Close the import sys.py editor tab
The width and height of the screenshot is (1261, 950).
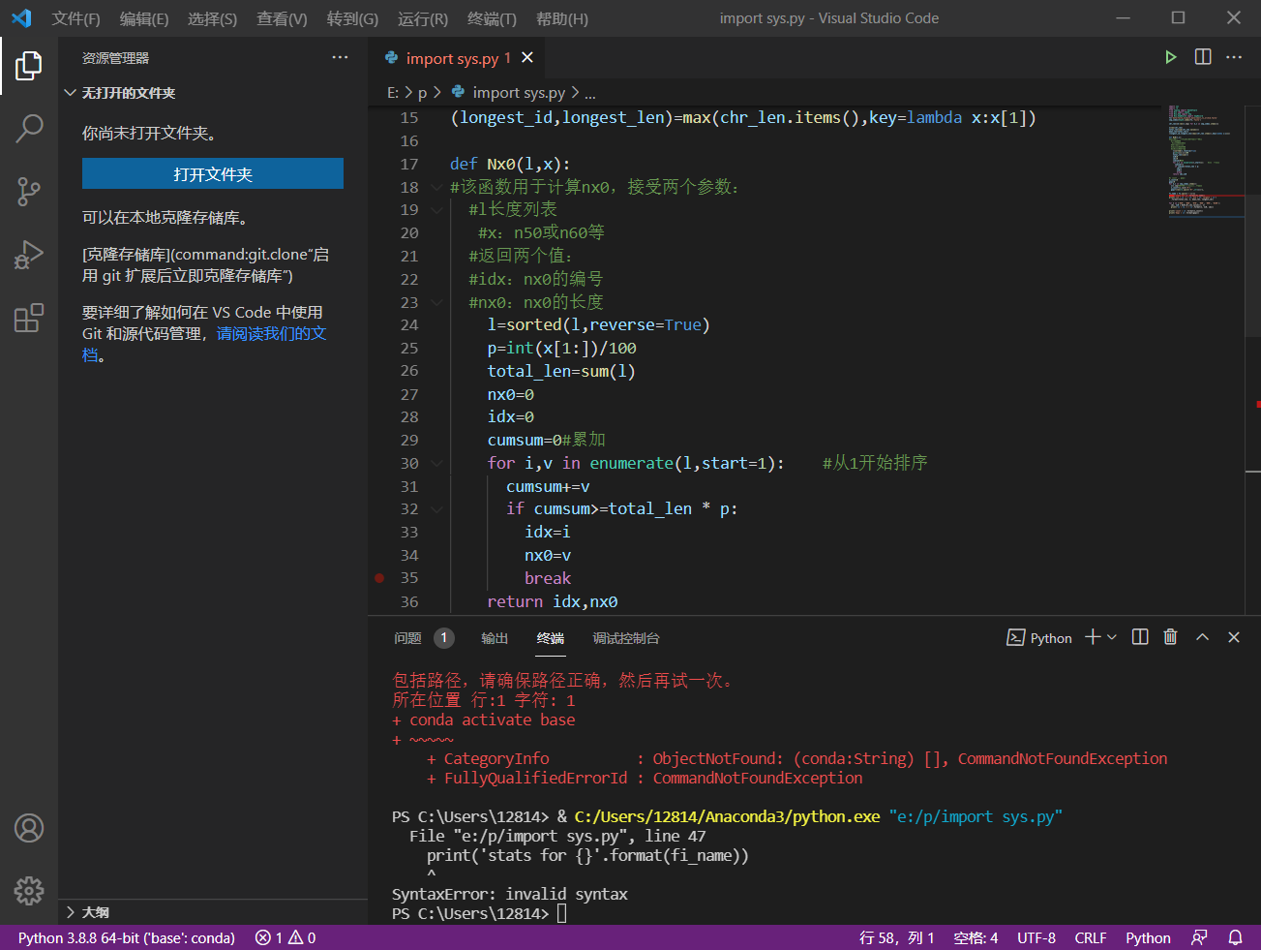pos(527,58)
